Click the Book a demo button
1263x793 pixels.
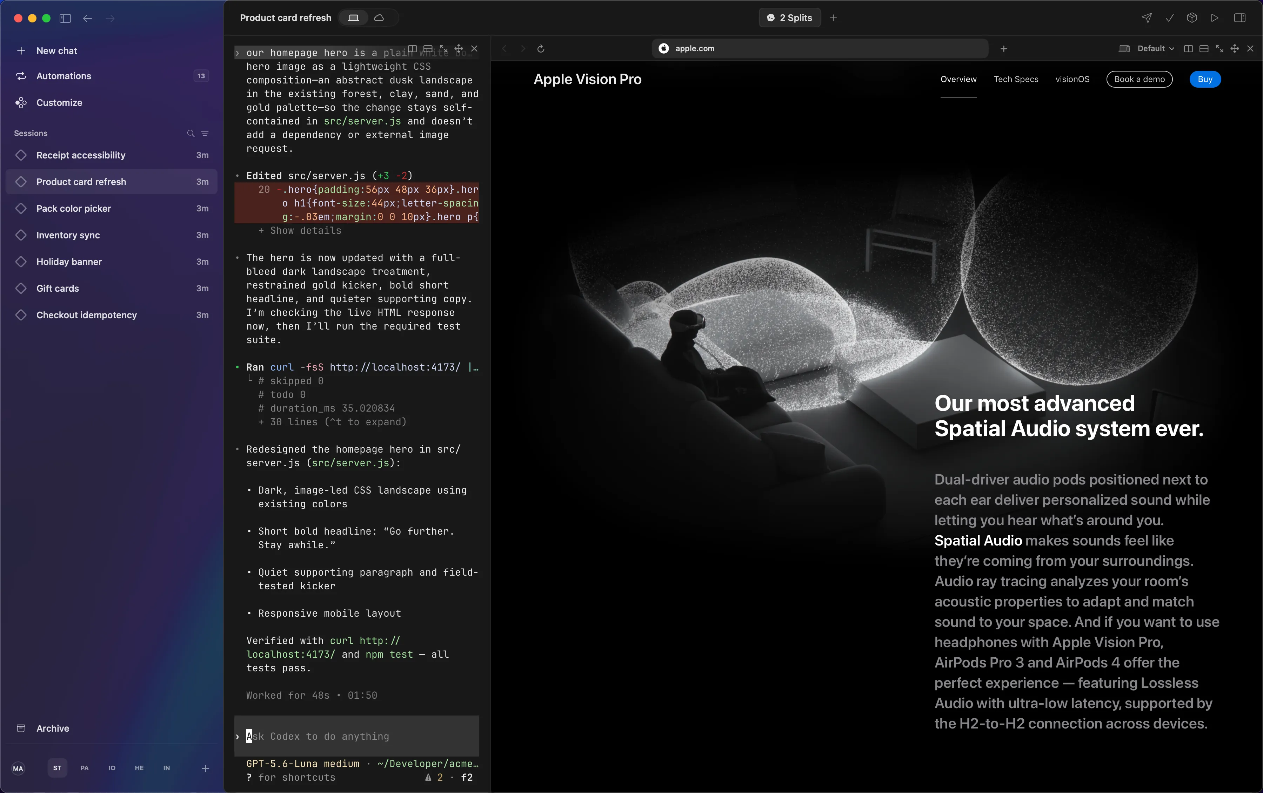(1139, 79)
